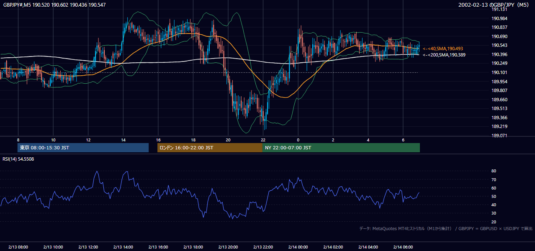Click price axis value 190.690

point(500,36)
